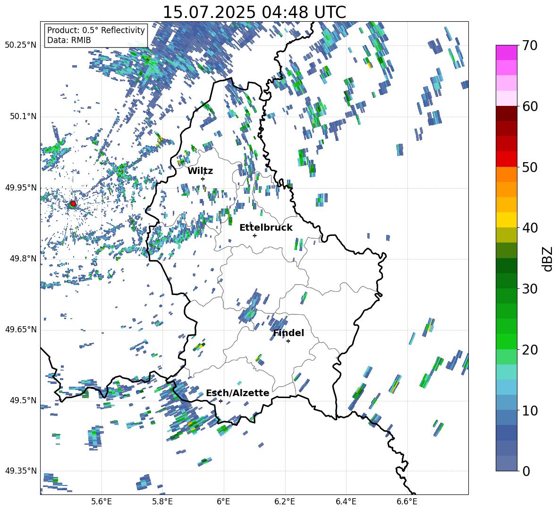Click the 6.6°E longitude label
Screen dimensions: 559x511
tap(407, 502)
